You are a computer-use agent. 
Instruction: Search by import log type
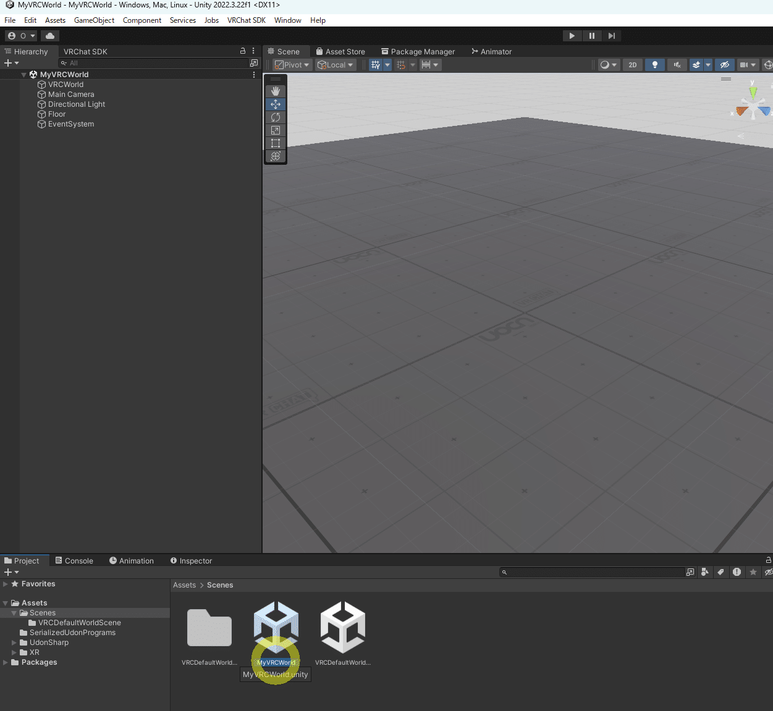tap(737, 572)
